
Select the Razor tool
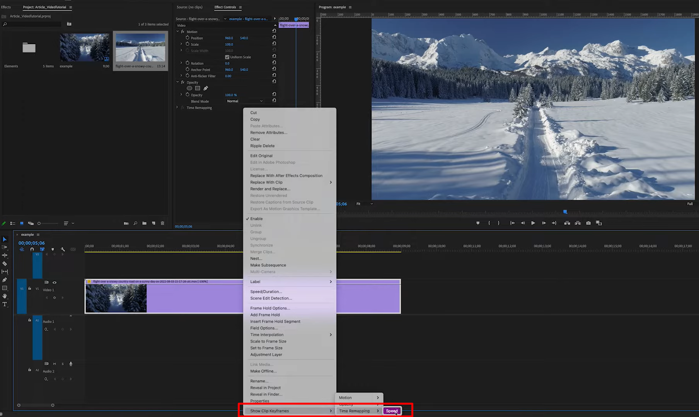point(5,263)
